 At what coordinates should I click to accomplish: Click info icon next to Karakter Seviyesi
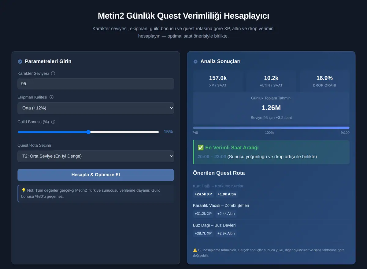point(53,73)
